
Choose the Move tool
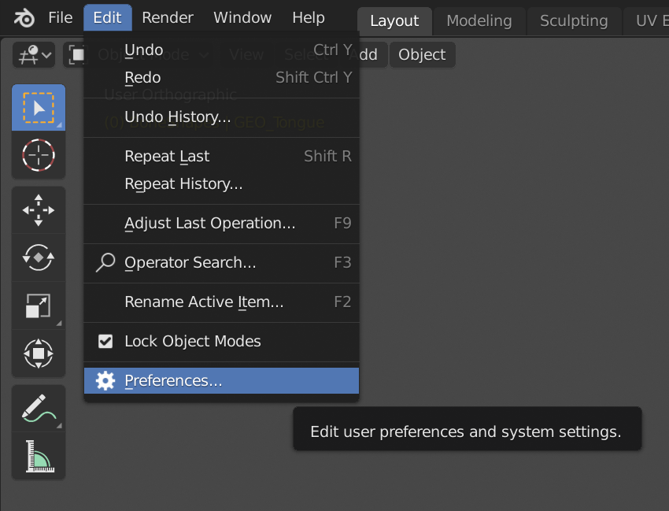pyautogui.click(x=39, y=210)
